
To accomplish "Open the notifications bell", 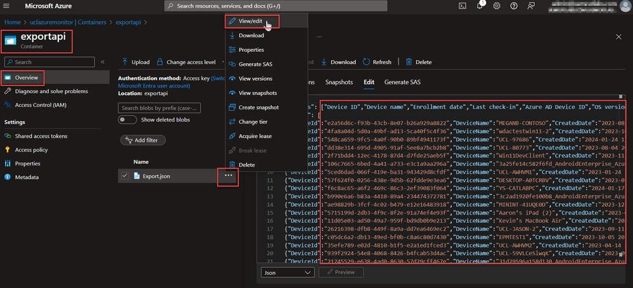I will pyautogui.click(x=480, y=6).
